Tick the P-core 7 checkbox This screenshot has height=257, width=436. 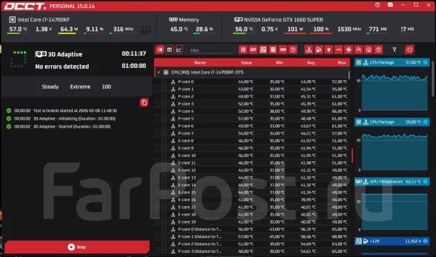point(164,133)
